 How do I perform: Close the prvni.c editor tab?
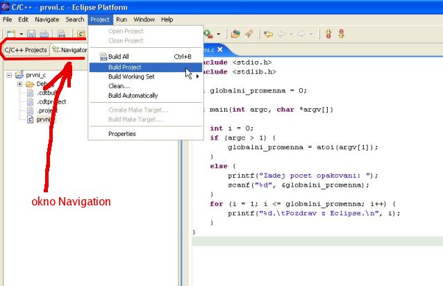click(x=220, y=49)
